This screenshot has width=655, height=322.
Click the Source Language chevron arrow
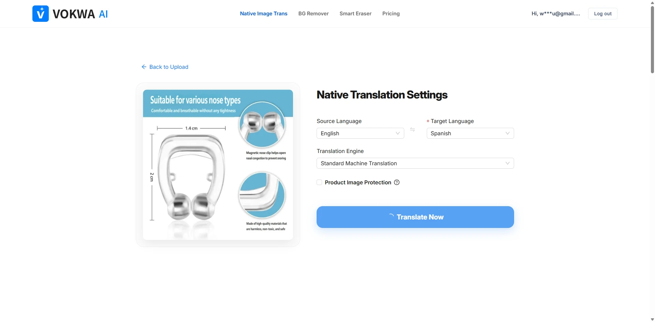tap(397, 133)
